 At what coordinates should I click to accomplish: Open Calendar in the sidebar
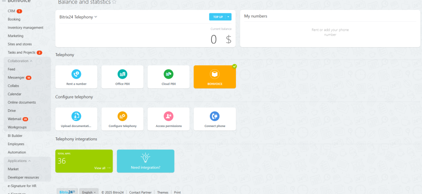point(15,94)
